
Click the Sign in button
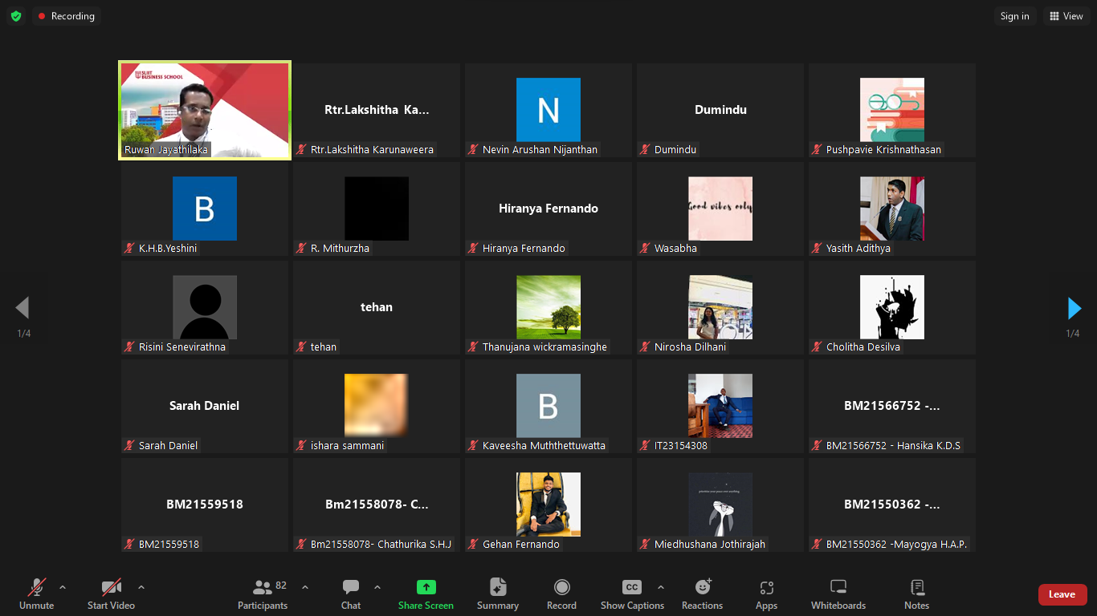point(1014,15)
